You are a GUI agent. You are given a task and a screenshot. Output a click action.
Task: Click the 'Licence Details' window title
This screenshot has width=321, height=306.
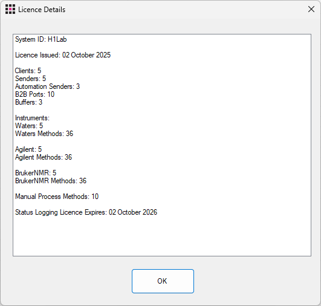tap(42, 10)
